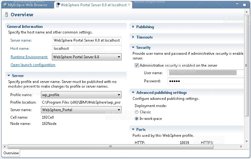Click the scroll right arrow
Screen dimensions: 251x159
pos(241,146)
